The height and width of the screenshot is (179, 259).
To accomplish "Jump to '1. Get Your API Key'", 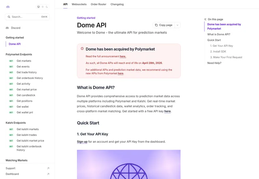I will point(221,46).
